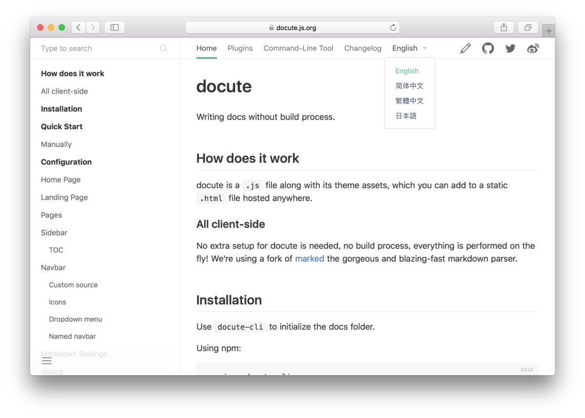Open the Twitter bird icon link
The image size is (585, 418).
click(x=510, y=48)
